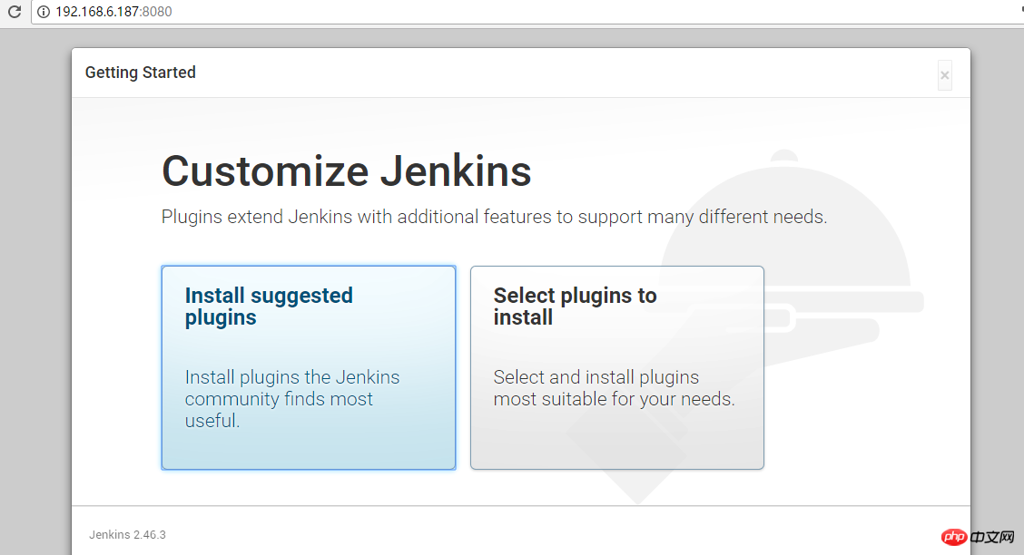Click the Getting Started dialog title
Screen dimensions: 1024x555
pyautogui.click(x=140, y=72)
